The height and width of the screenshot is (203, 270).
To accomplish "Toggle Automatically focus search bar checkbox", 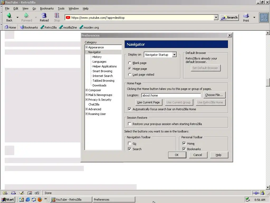I will (x=129, y=109).
